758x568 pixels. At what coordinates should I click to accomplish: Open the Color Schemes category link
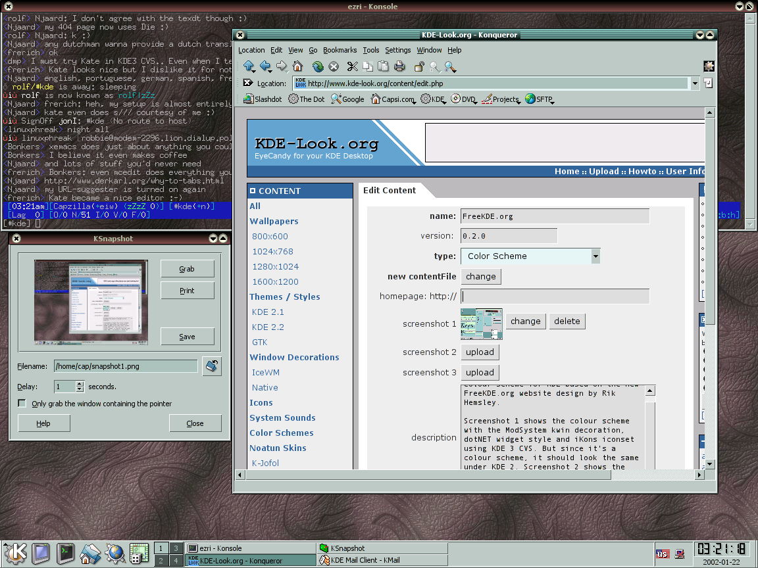[282, 433]
